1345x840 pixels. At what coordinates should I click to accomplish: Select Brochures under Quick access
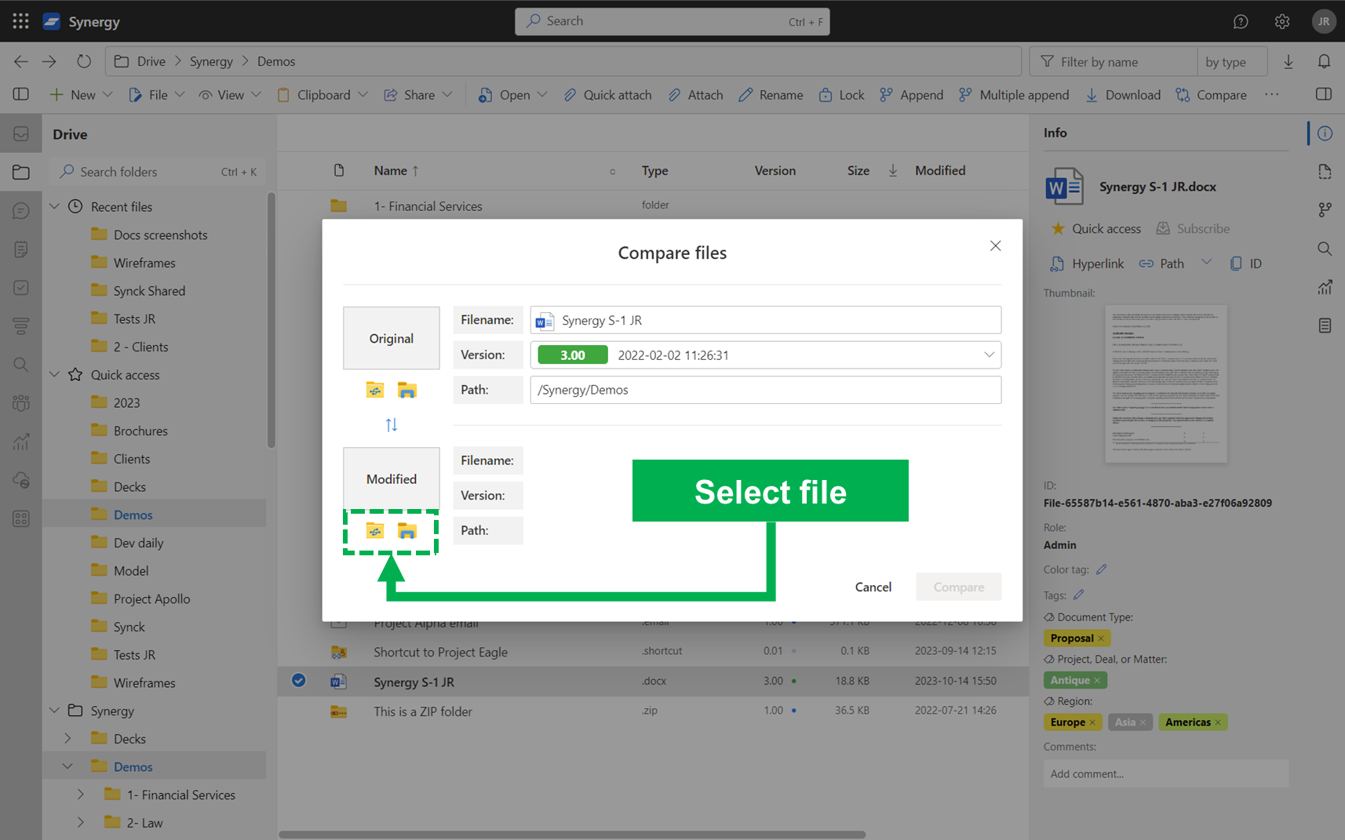click(x=140, y=431)
